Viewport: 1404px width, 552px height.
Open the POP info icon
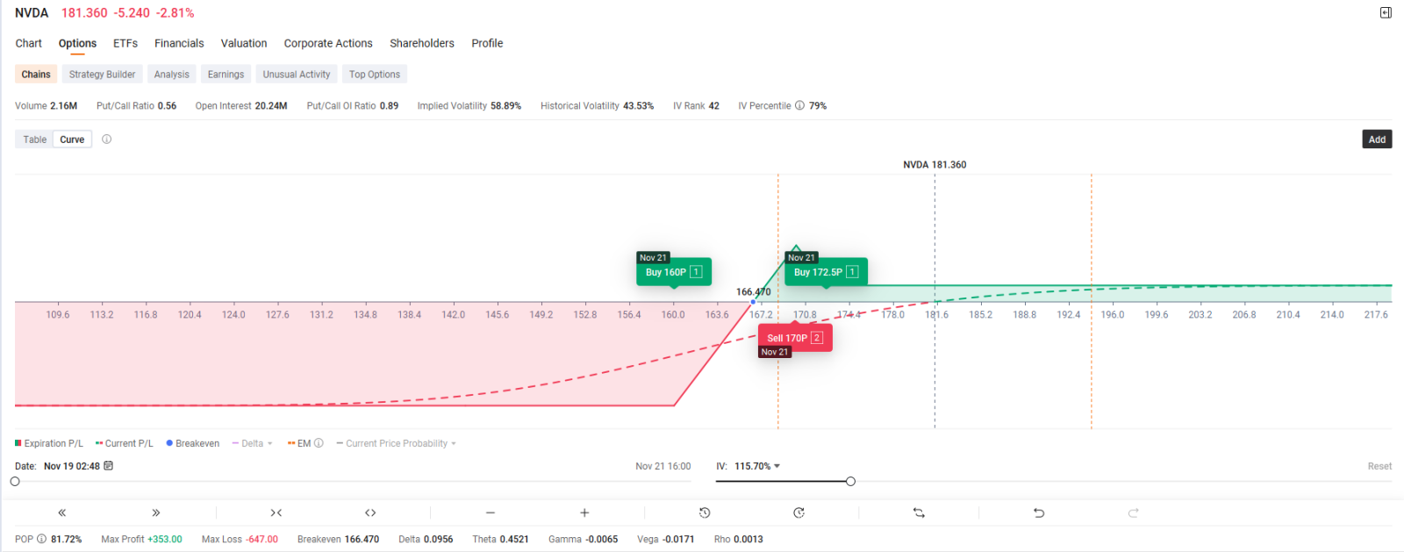pyautogui.click(x=41, y=539)
